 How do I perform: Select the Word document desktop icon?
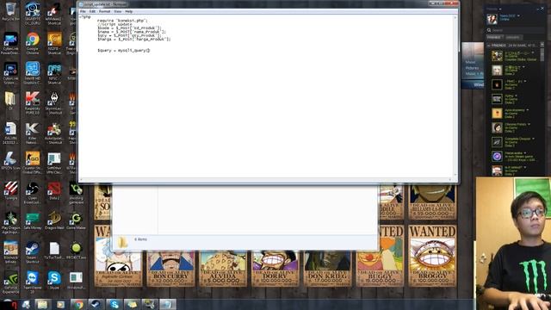tap(10, 133)
